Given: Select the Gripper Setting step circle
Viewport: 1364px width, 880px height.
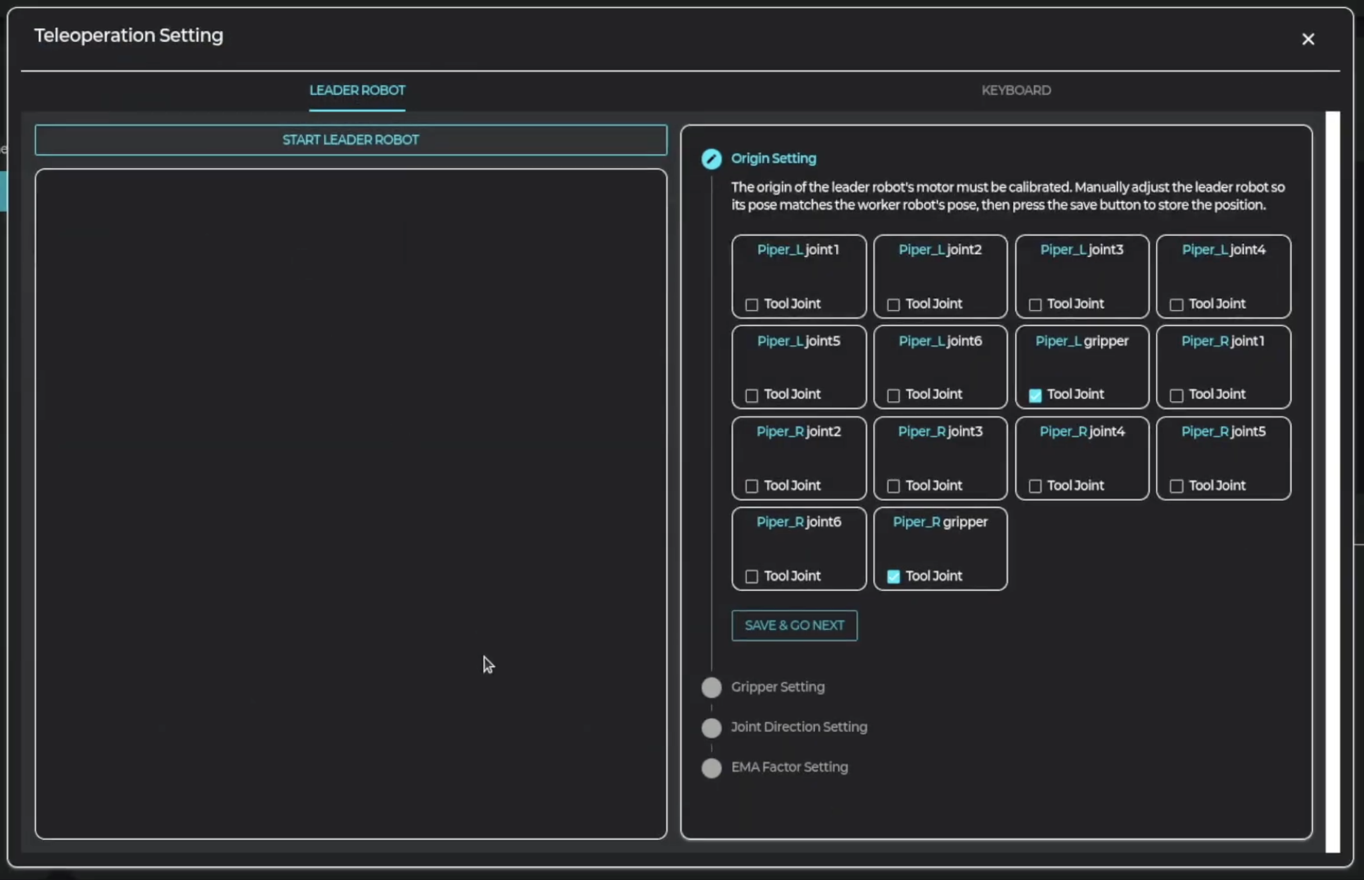Looking at the screenshot, I should point(711,687).
